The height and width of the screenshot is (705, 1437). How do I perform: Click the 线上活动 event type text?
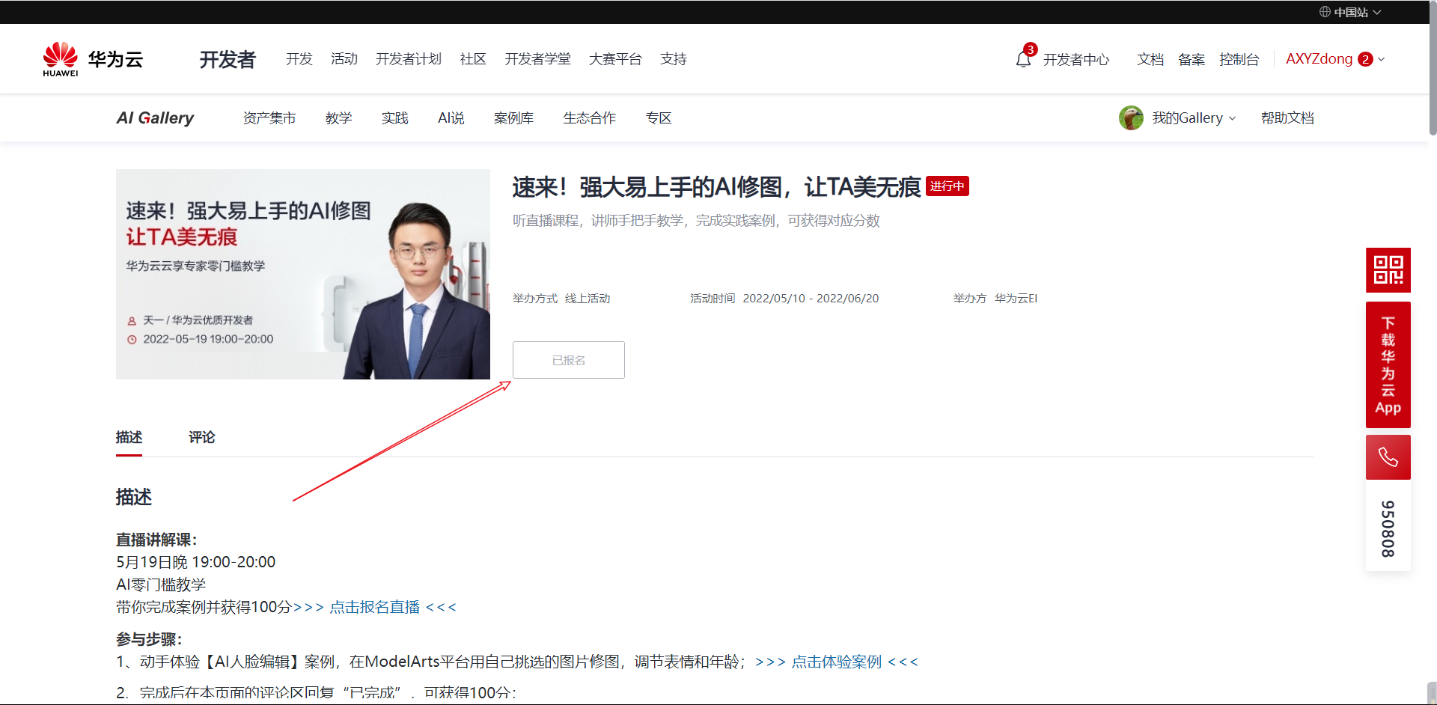pos(588,299)
